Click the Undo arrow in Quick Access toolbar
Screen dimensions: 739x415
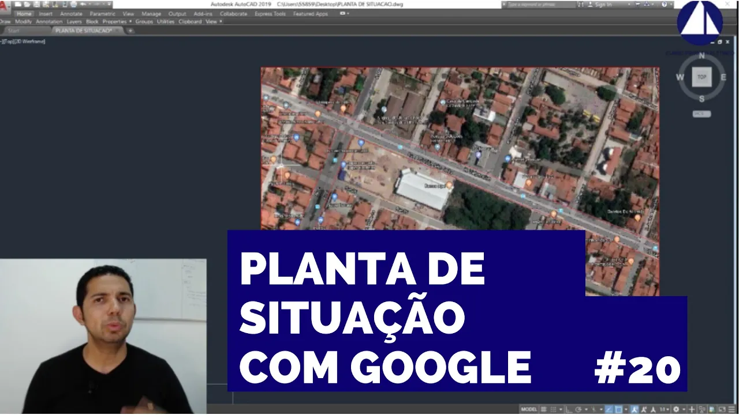click(83, 4)
